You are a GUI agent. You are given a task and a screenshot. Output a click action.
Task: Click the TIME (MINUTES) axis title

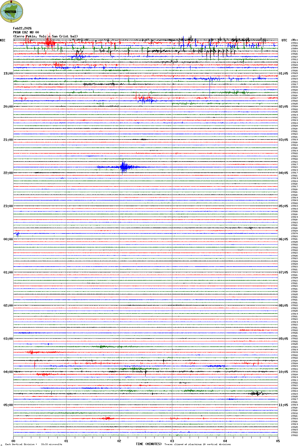[148, 444]
